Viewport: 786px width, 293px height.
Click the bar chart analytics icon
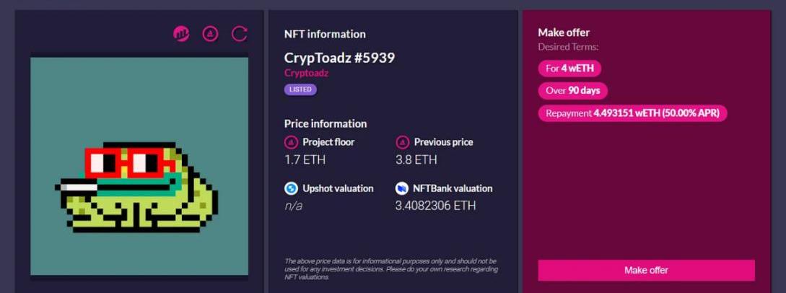(x=181, y=33)
